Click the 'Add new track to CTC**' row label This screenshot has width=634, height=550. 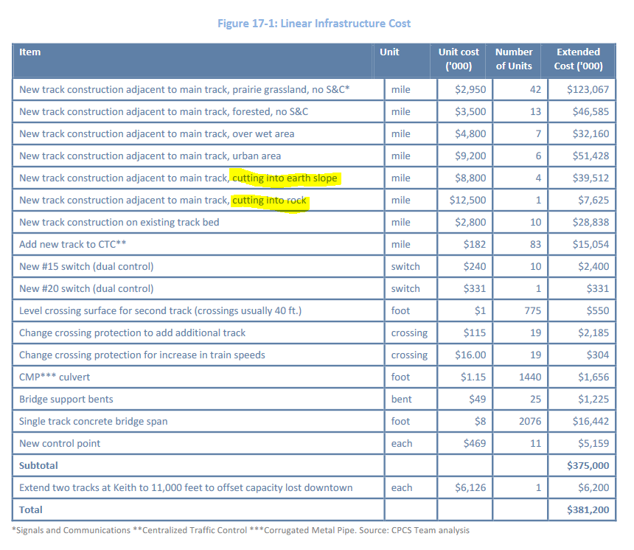pyautogui.click(x=72, y=244)
